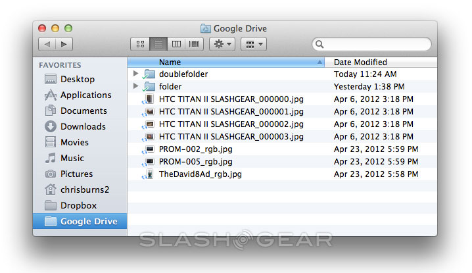The image size is (472, 273).
Task: Sort by the Name column header
Action: (225, 62)
